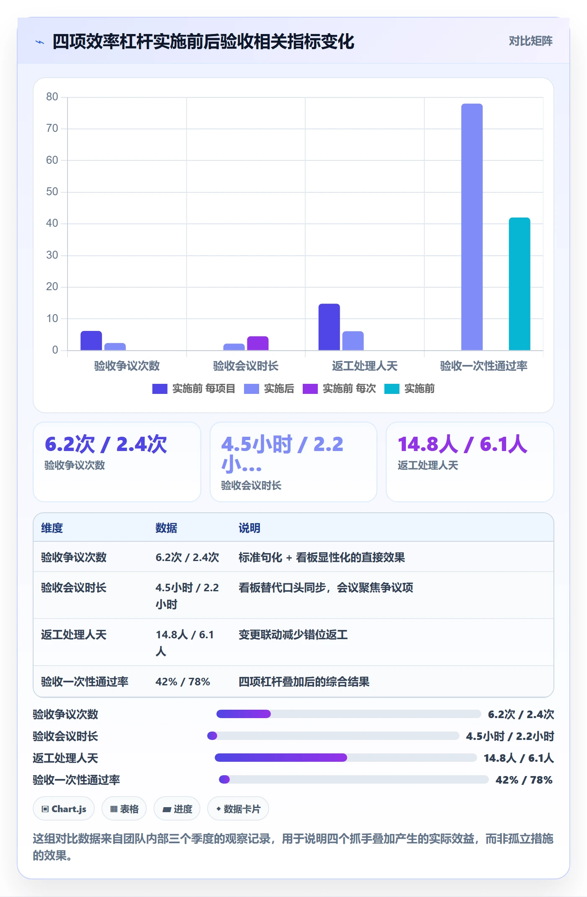The image size is (587, 897).
Task: Select the 变更联动减少错位返工 description cell
Action: click(x=293, y=635)
